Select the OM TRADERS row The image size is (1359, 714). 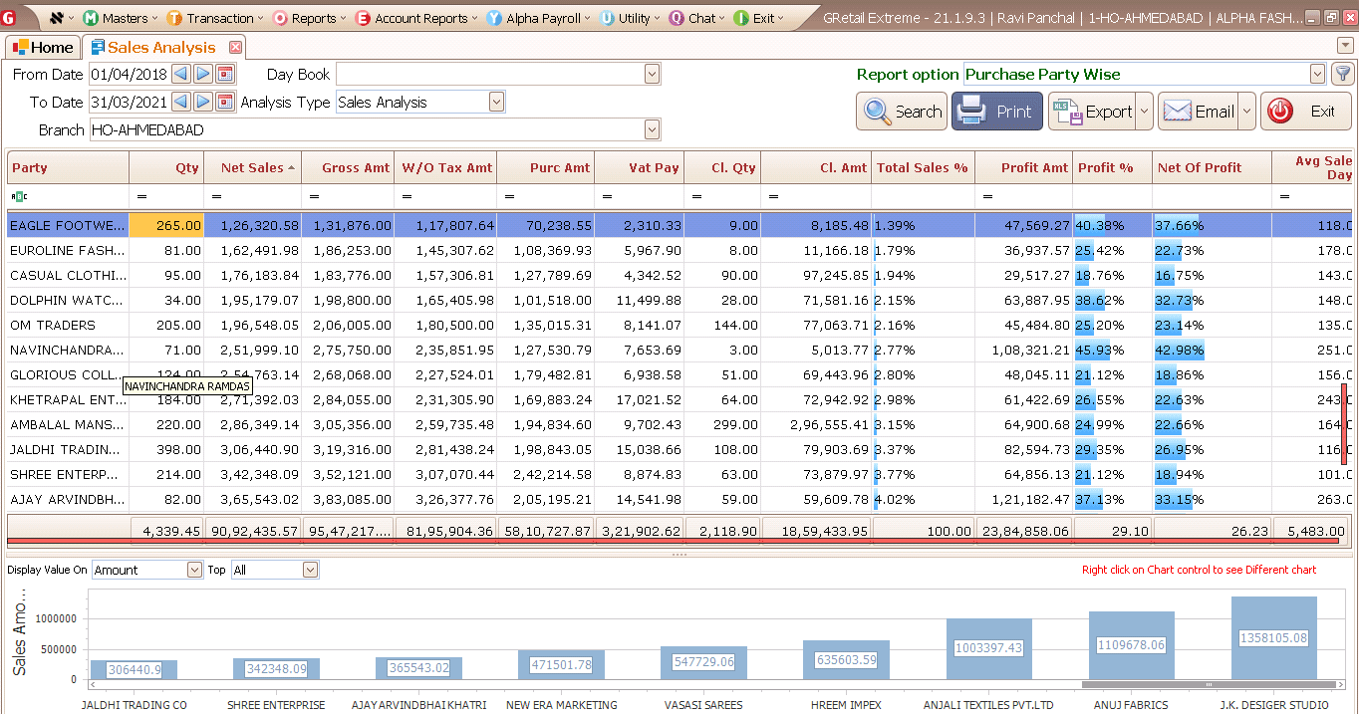click(679, 326)
